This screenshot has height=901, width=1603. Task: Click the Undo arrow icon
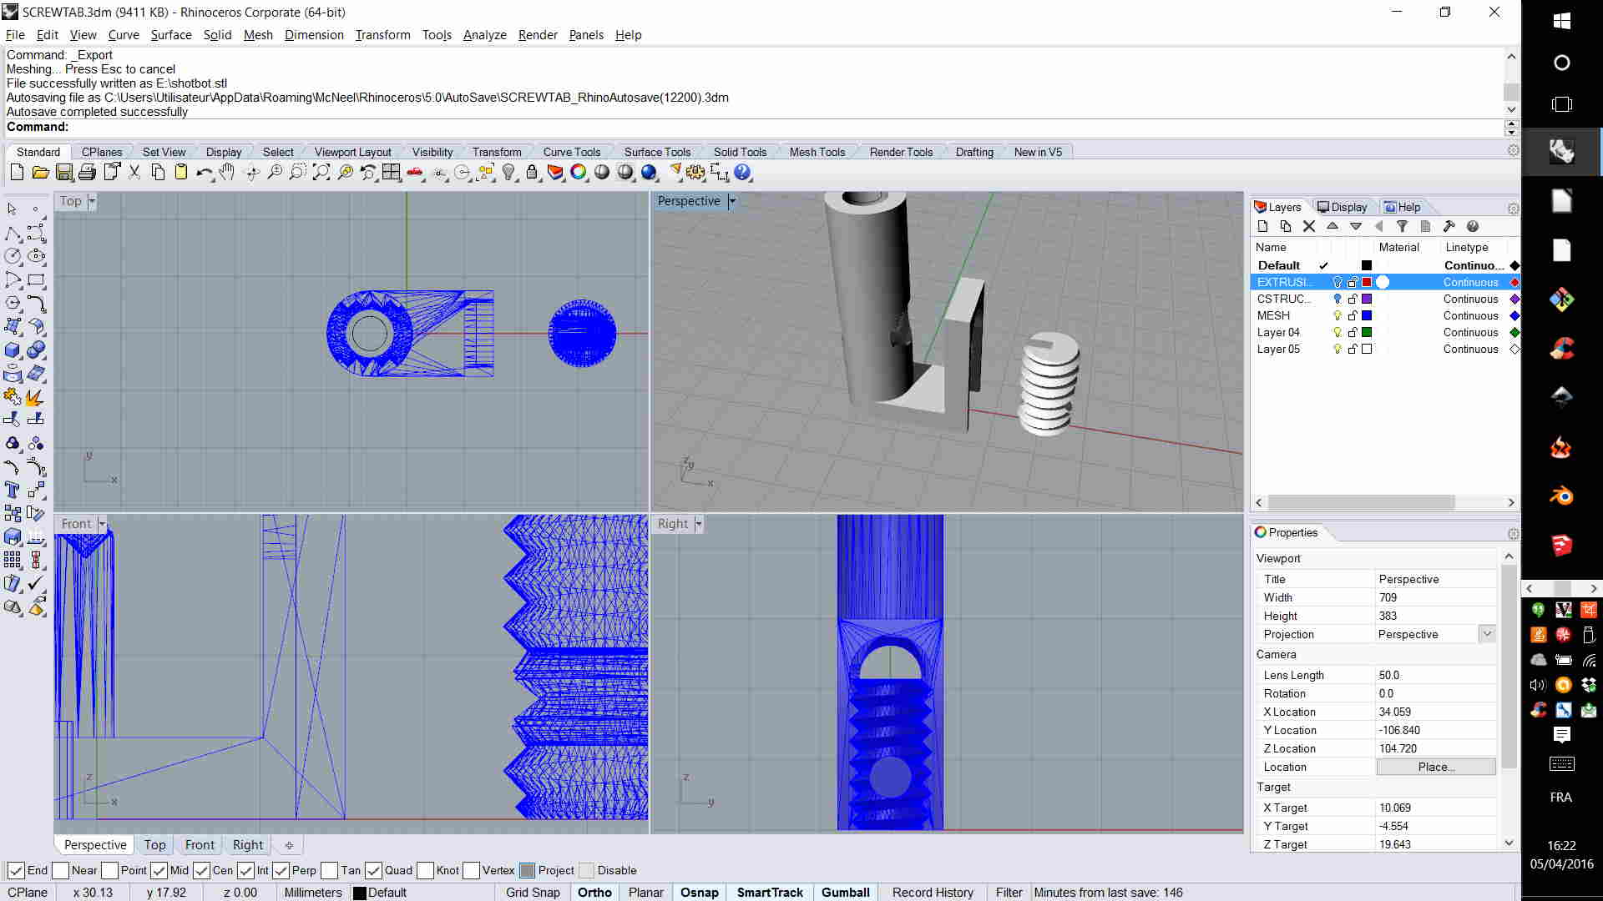[204, 173]
